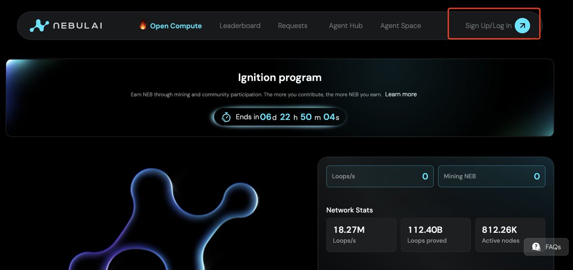The width and height of the screenshot is (573, 270).
Task: Click the fire icon beside Open Compute
Action: (143, 25)
